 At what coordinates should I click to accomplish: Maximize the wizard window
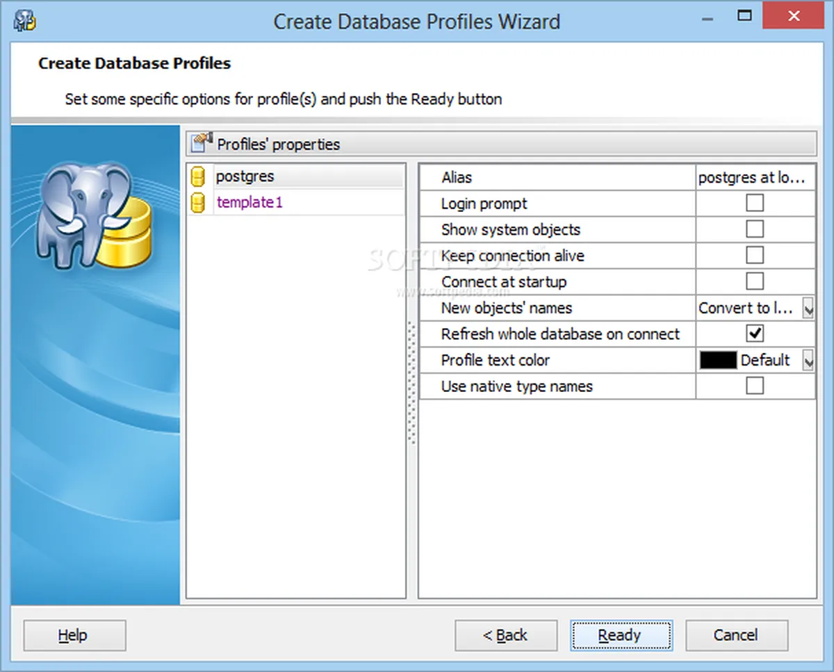pos(744,15)
